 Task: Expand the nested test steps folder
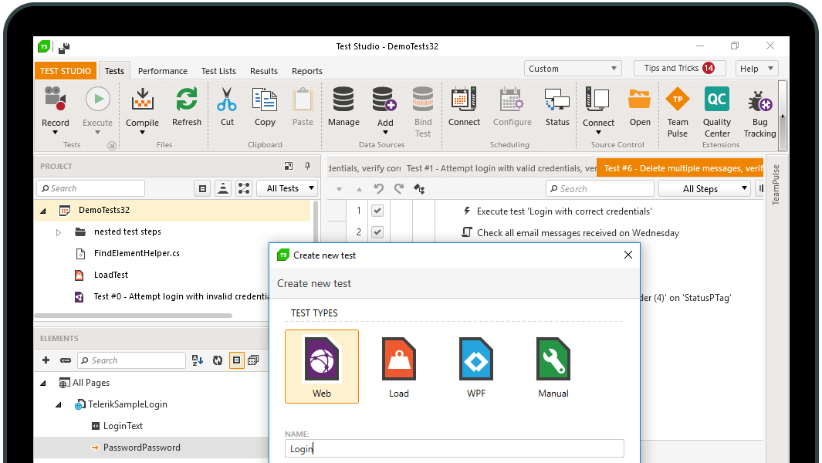[x=59, y=231]
